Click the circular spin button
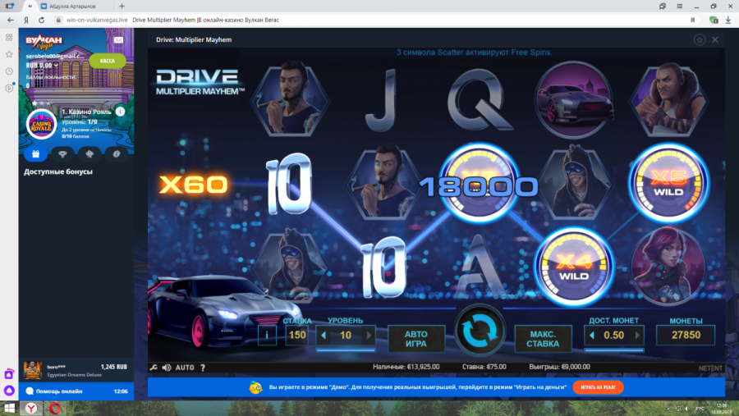Screen dimensions: 739x416 pyautogui.click(x=480, y=334)
